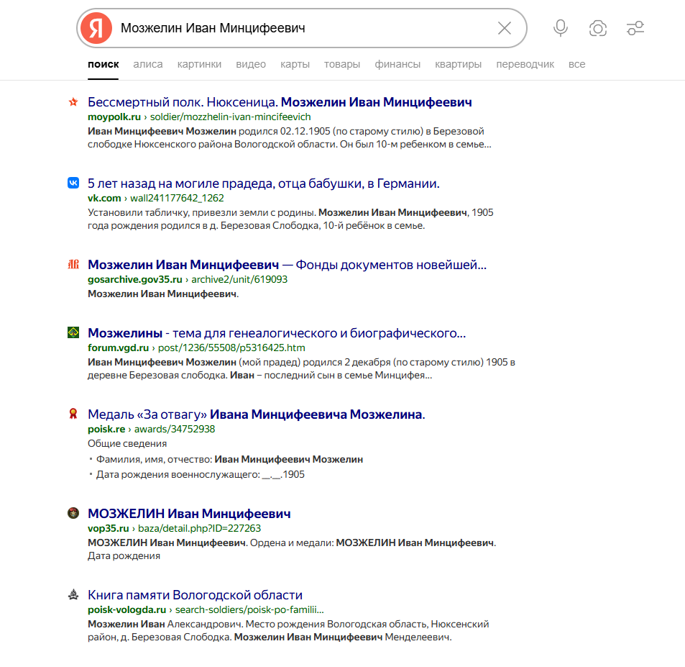Switch to the картинки tab
685x667 pixels.
coord(199,64)
